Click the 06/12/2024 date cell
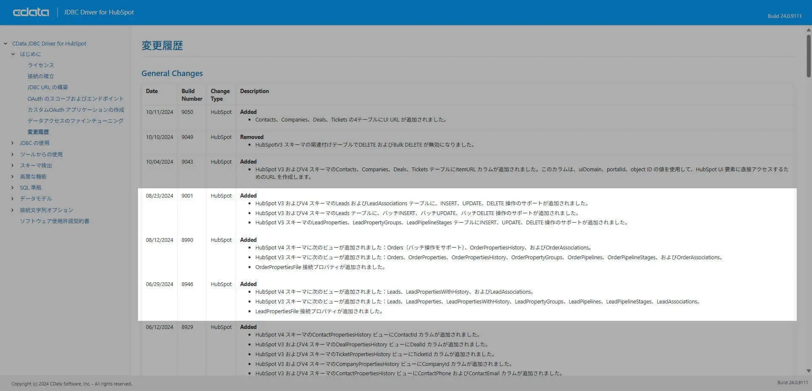The width and height of the screenshot is (812, 391). 159,327
